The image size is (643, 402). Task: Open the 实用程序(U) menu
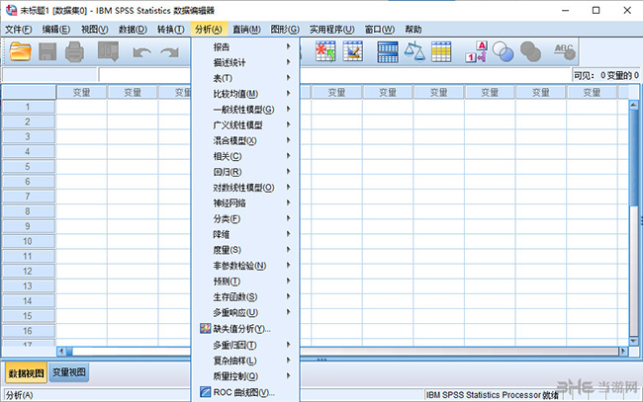[x=331, y=30]
